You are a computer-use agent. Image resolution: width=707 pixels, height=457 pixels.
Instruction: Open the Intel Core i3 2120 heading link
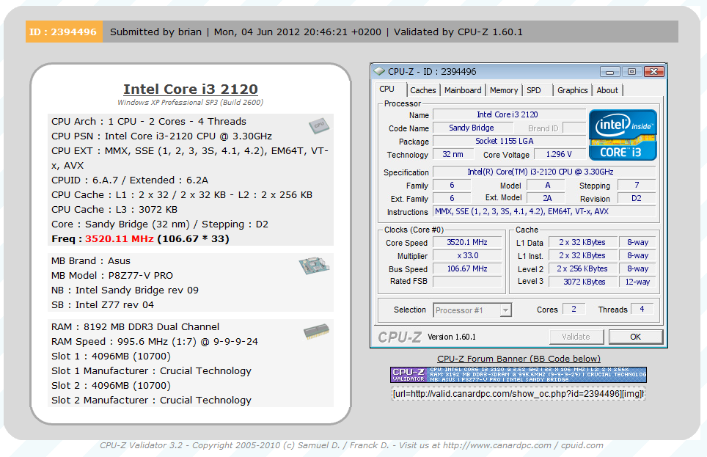pos(191,89)
